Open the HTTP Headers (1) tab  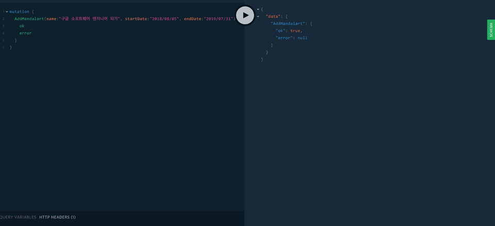(57, 217)
